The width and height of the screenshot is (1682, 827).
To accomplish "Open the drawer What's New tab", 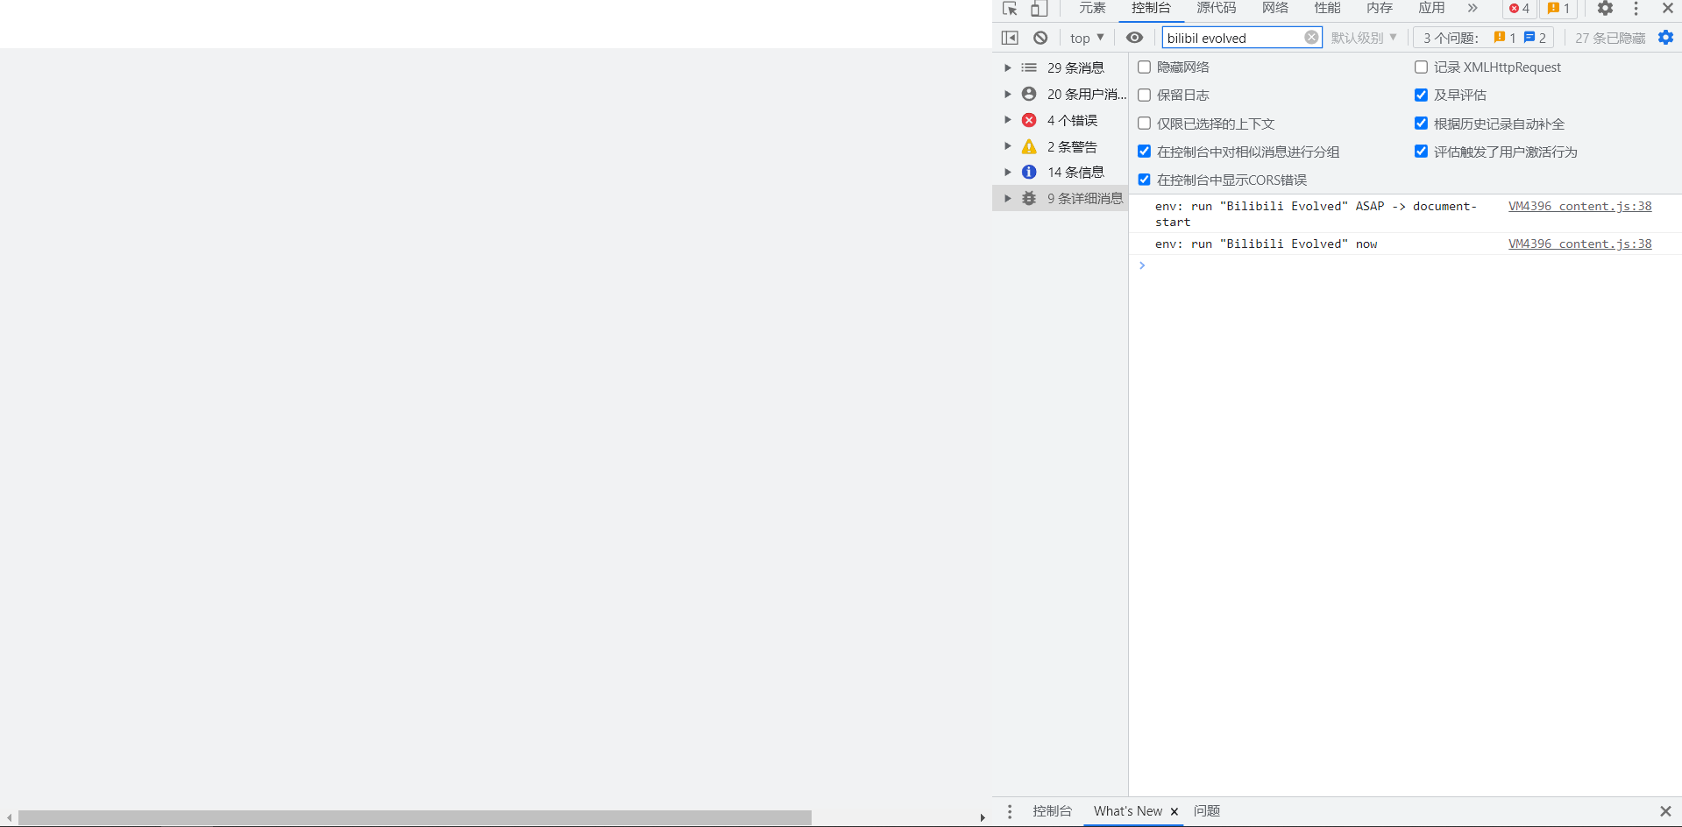I will [1128, 811].
